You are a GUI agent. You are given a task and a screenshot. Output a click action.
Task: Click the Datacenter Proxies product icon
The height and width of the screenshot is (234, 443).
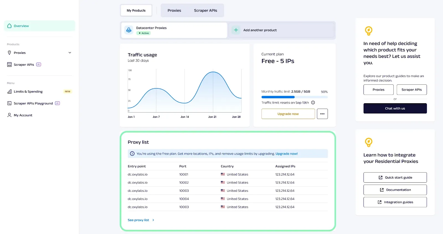tap(129, 30)
